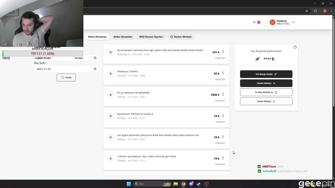Click bank debt progress bar TRY151

43,54
